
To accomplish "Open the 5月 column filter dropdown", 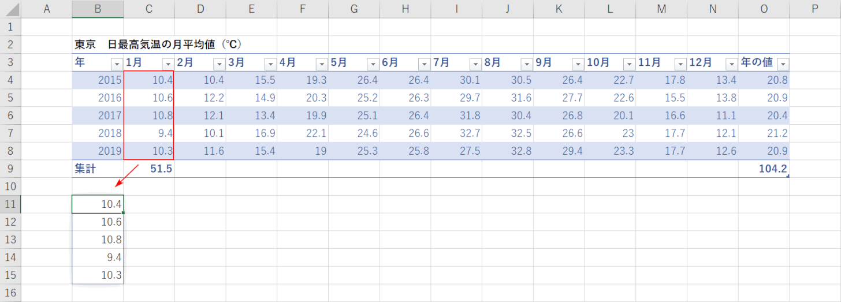I will coord(373,64).
